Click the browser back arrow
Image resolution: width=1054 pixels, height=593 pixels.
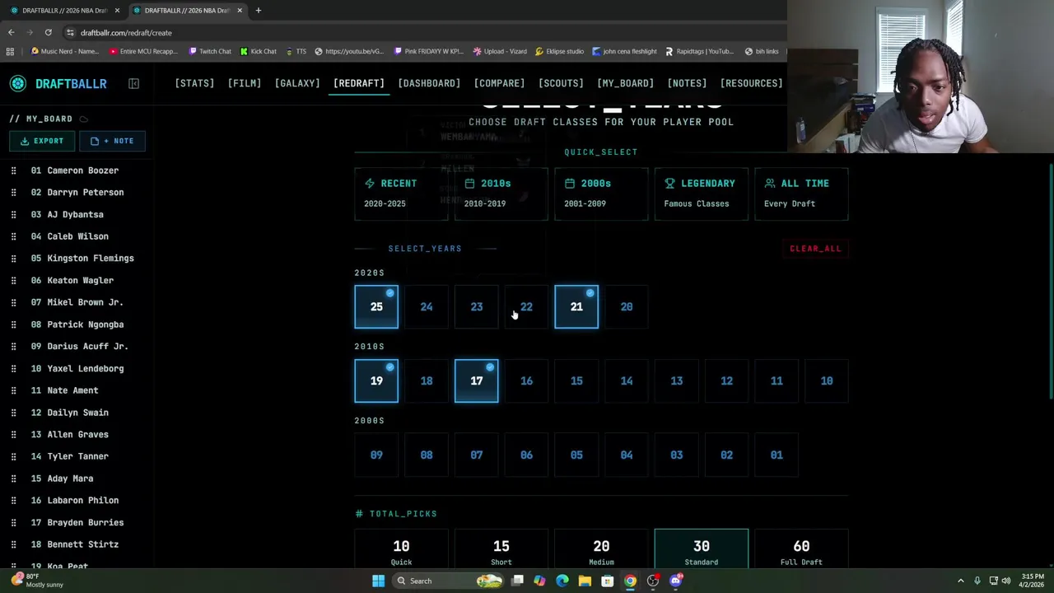tap(12, 32)
